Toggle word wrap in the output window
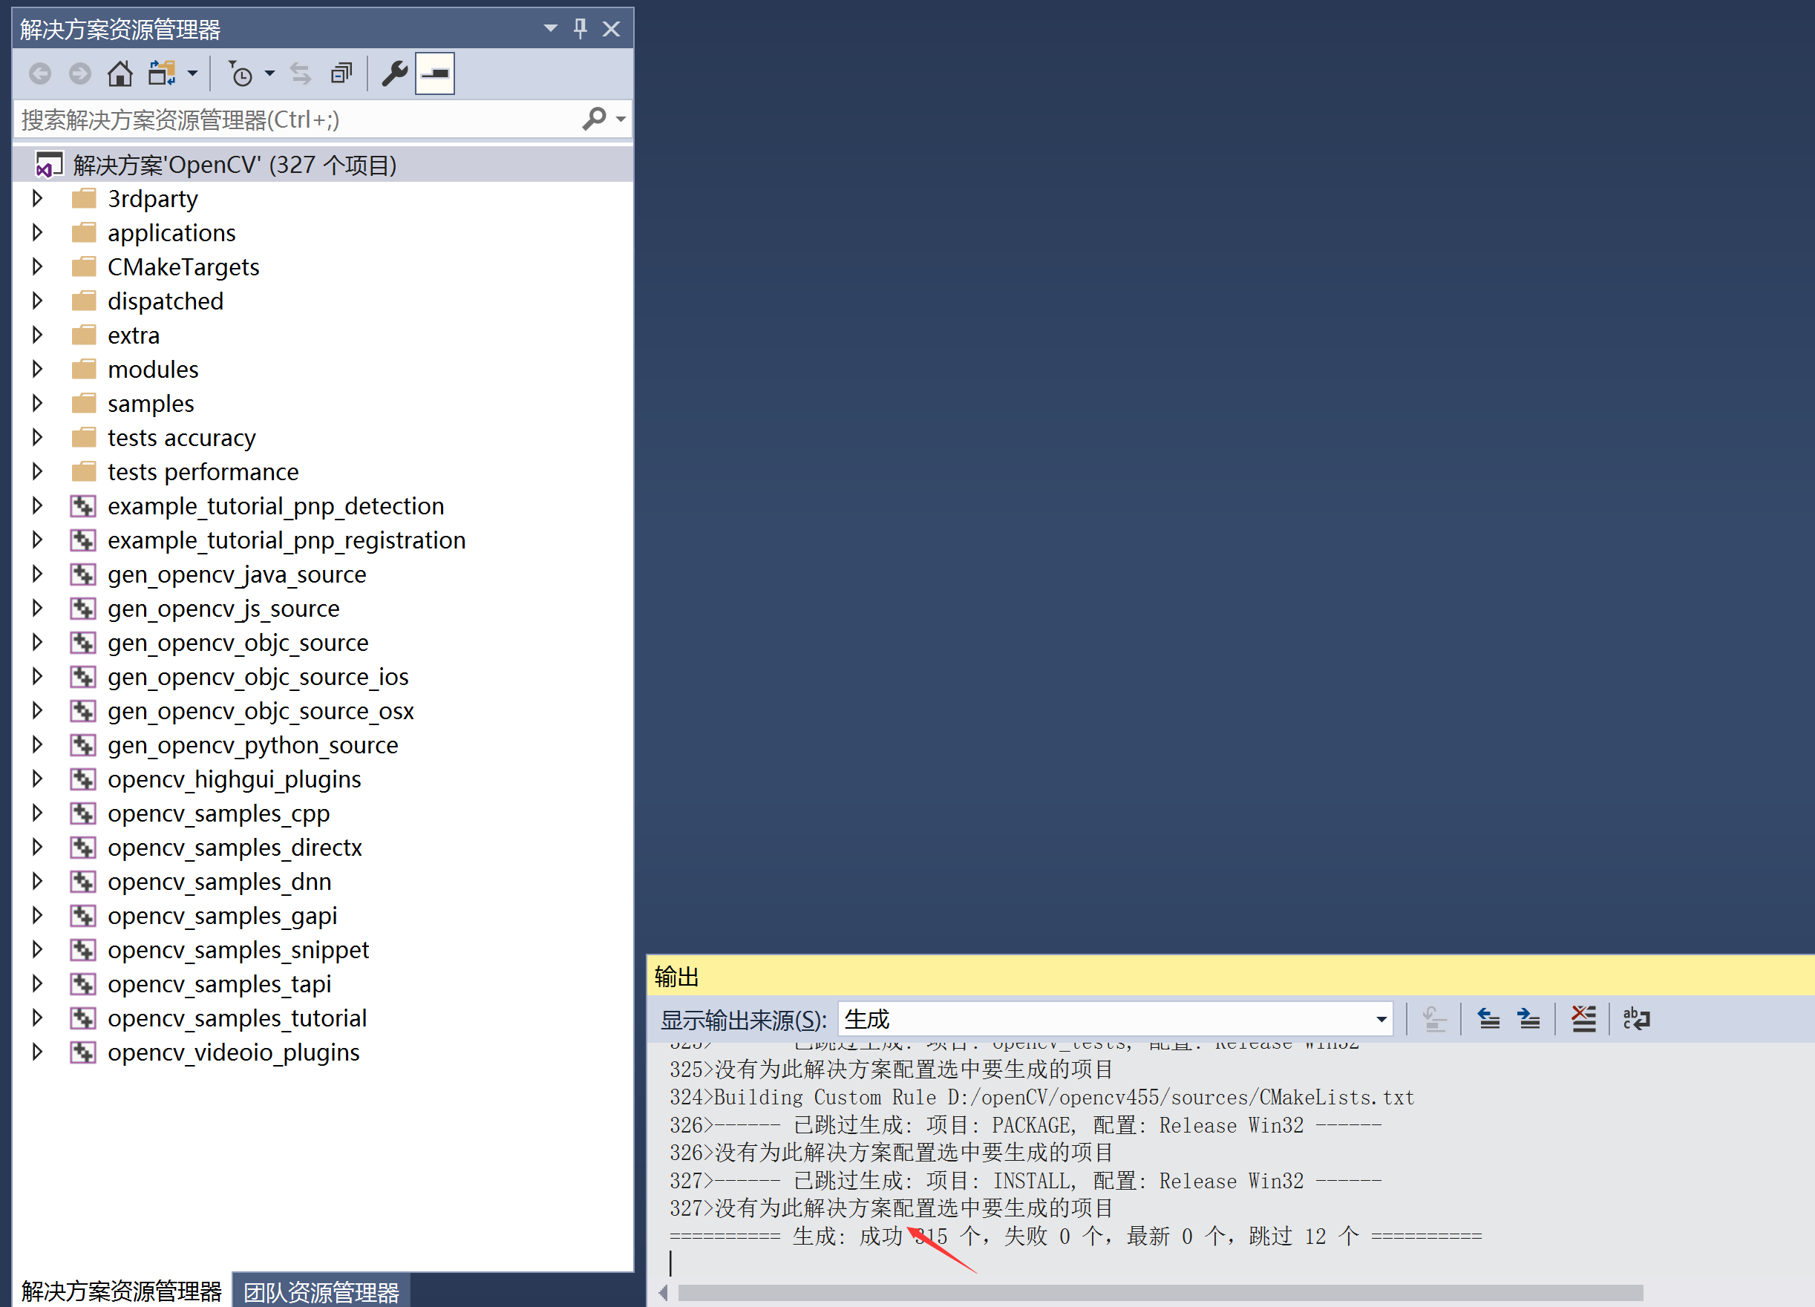 coord(1636,1019)
